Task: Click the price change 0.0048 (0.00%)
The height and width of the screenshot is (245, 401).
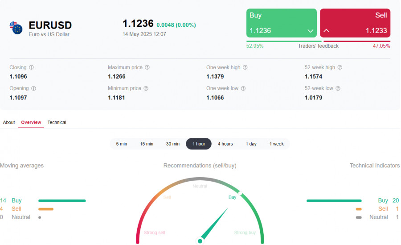Action: point(176,25)
